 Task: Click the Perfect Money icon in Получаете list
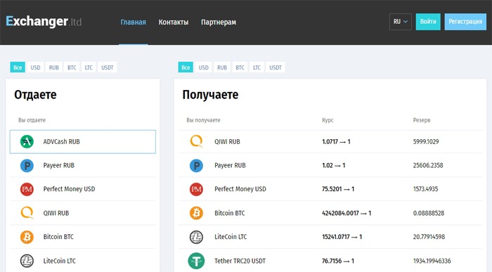196,189
